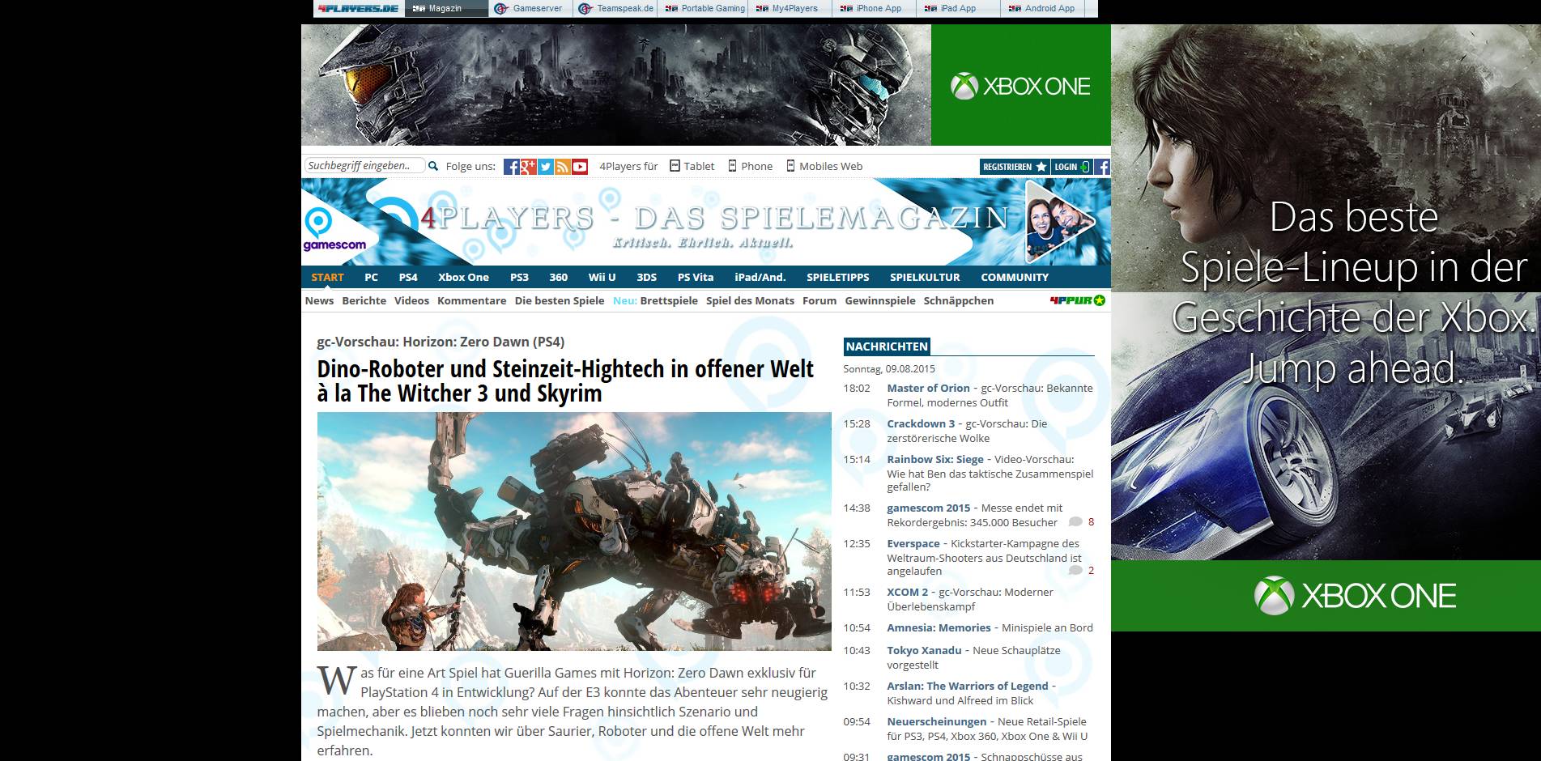
Task: Open the Portable Gaming tab
Action: click(x=705, y=8)
